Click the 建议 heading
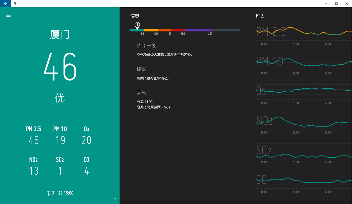The height and width of the screenshot is (204, 352). point(141,69)
